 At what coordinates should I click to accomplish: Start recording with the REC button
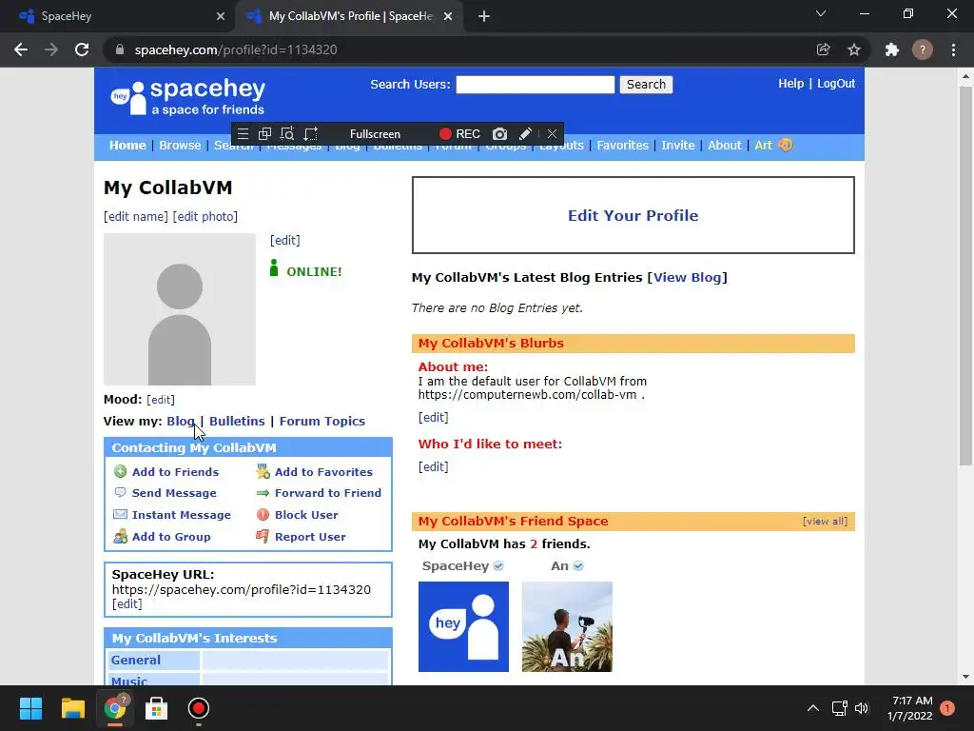pyautogui.click(x=459, y=133)
